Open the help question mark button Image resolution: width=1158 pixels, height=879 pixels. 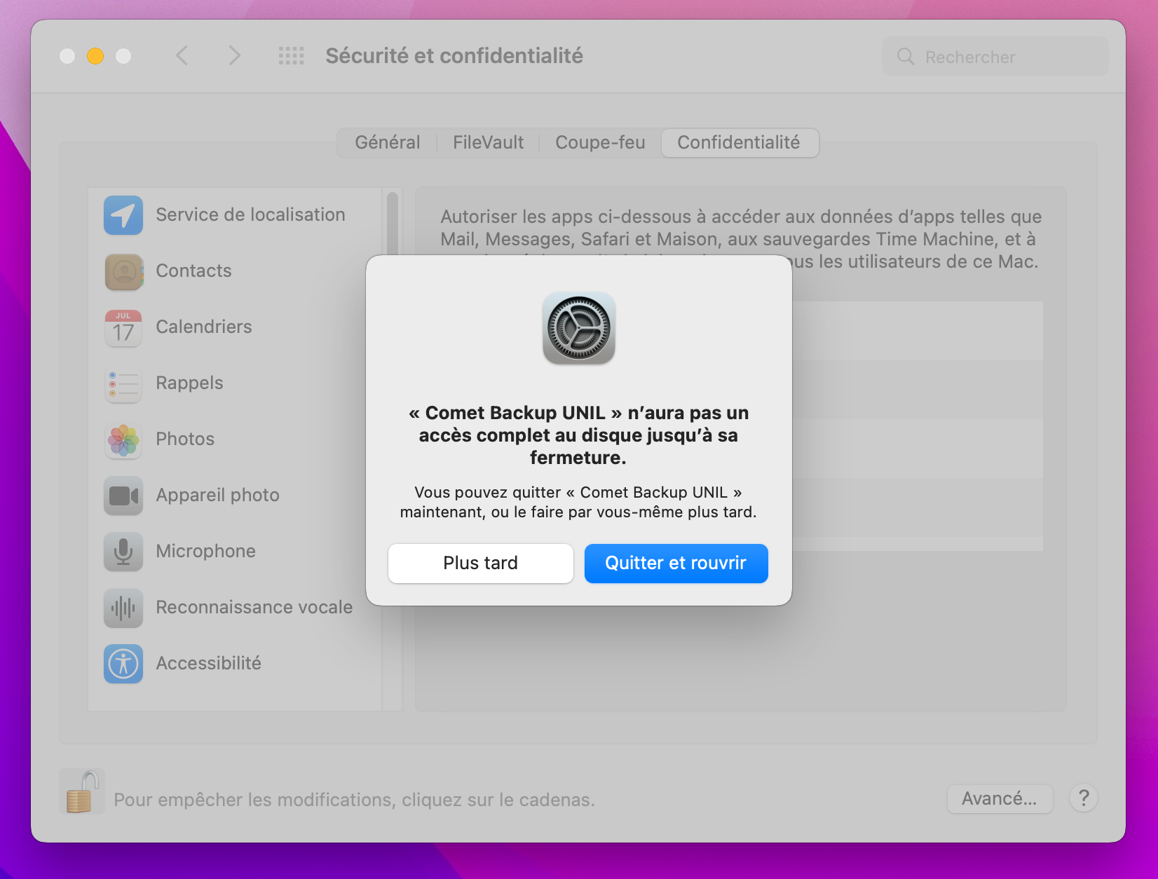pyautogui.click(x=1083, y=798)
